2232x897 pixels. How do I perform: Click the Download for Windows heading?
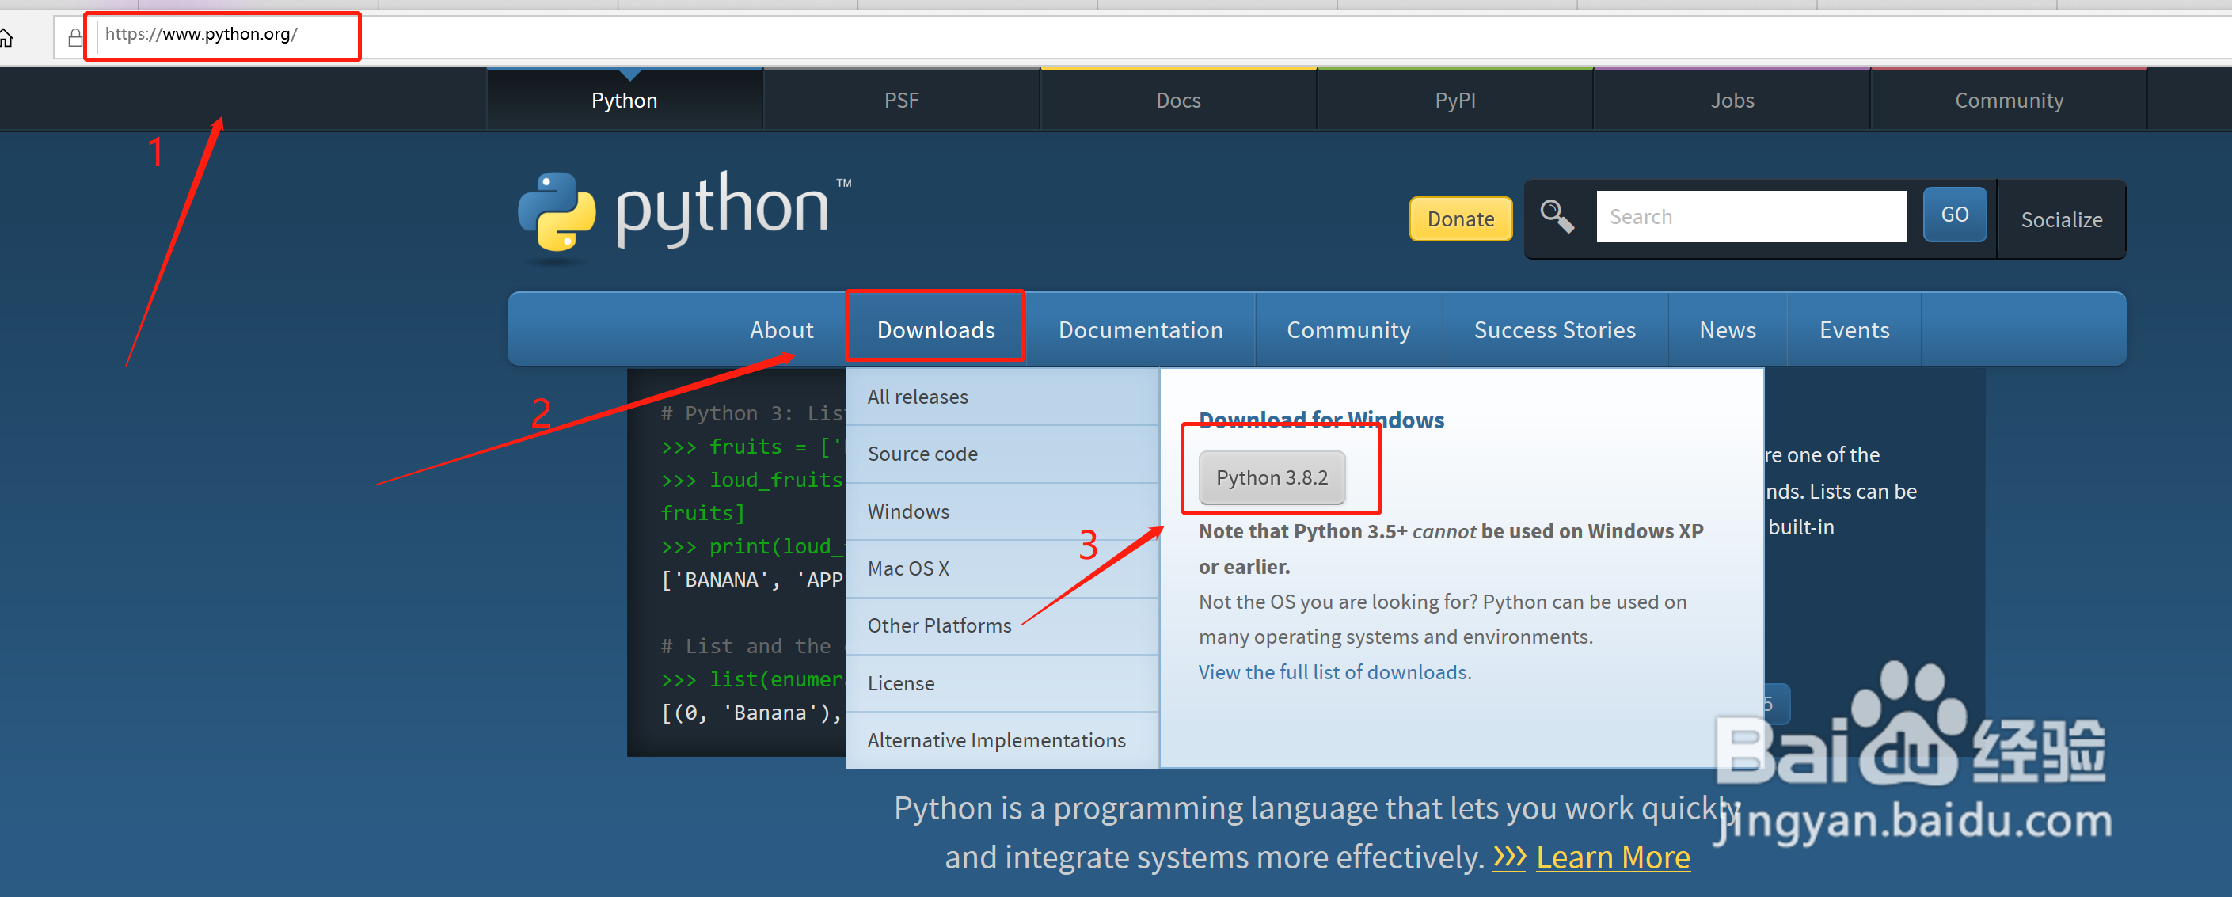coord(1321,420)
